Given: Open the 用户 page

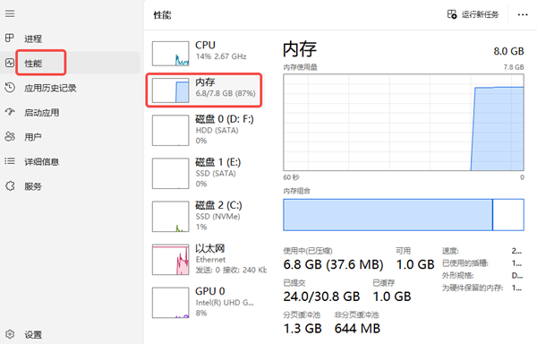Looking at the screenshot, I should (x=33, y=137).
